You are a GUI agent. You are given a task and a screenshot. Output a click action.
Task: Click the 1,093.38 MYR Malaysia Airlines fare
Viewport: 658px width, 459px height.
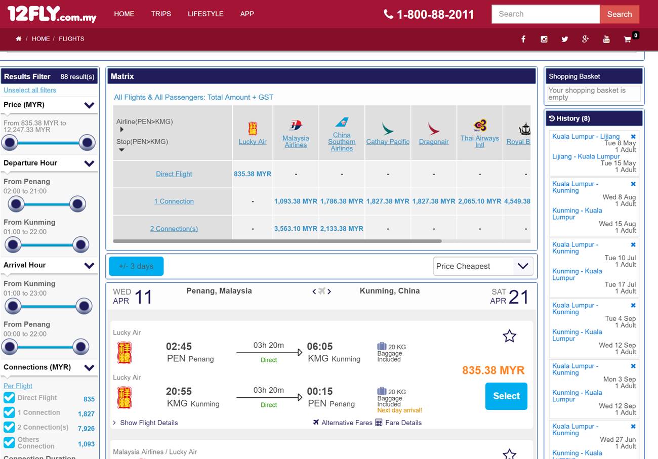tap(296, 201)
